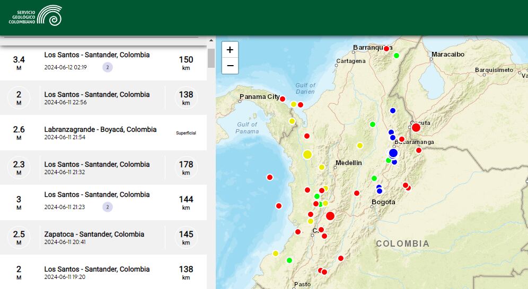Click the COLOMBIA country label on map
Screen dimensions: 528x289
(x=403, y=243)
